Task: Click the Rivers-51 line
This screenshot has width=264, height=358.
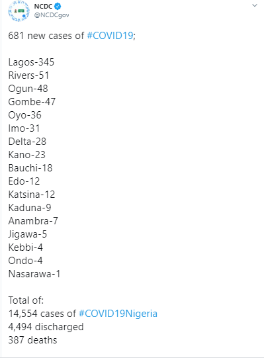Action: 28,75
